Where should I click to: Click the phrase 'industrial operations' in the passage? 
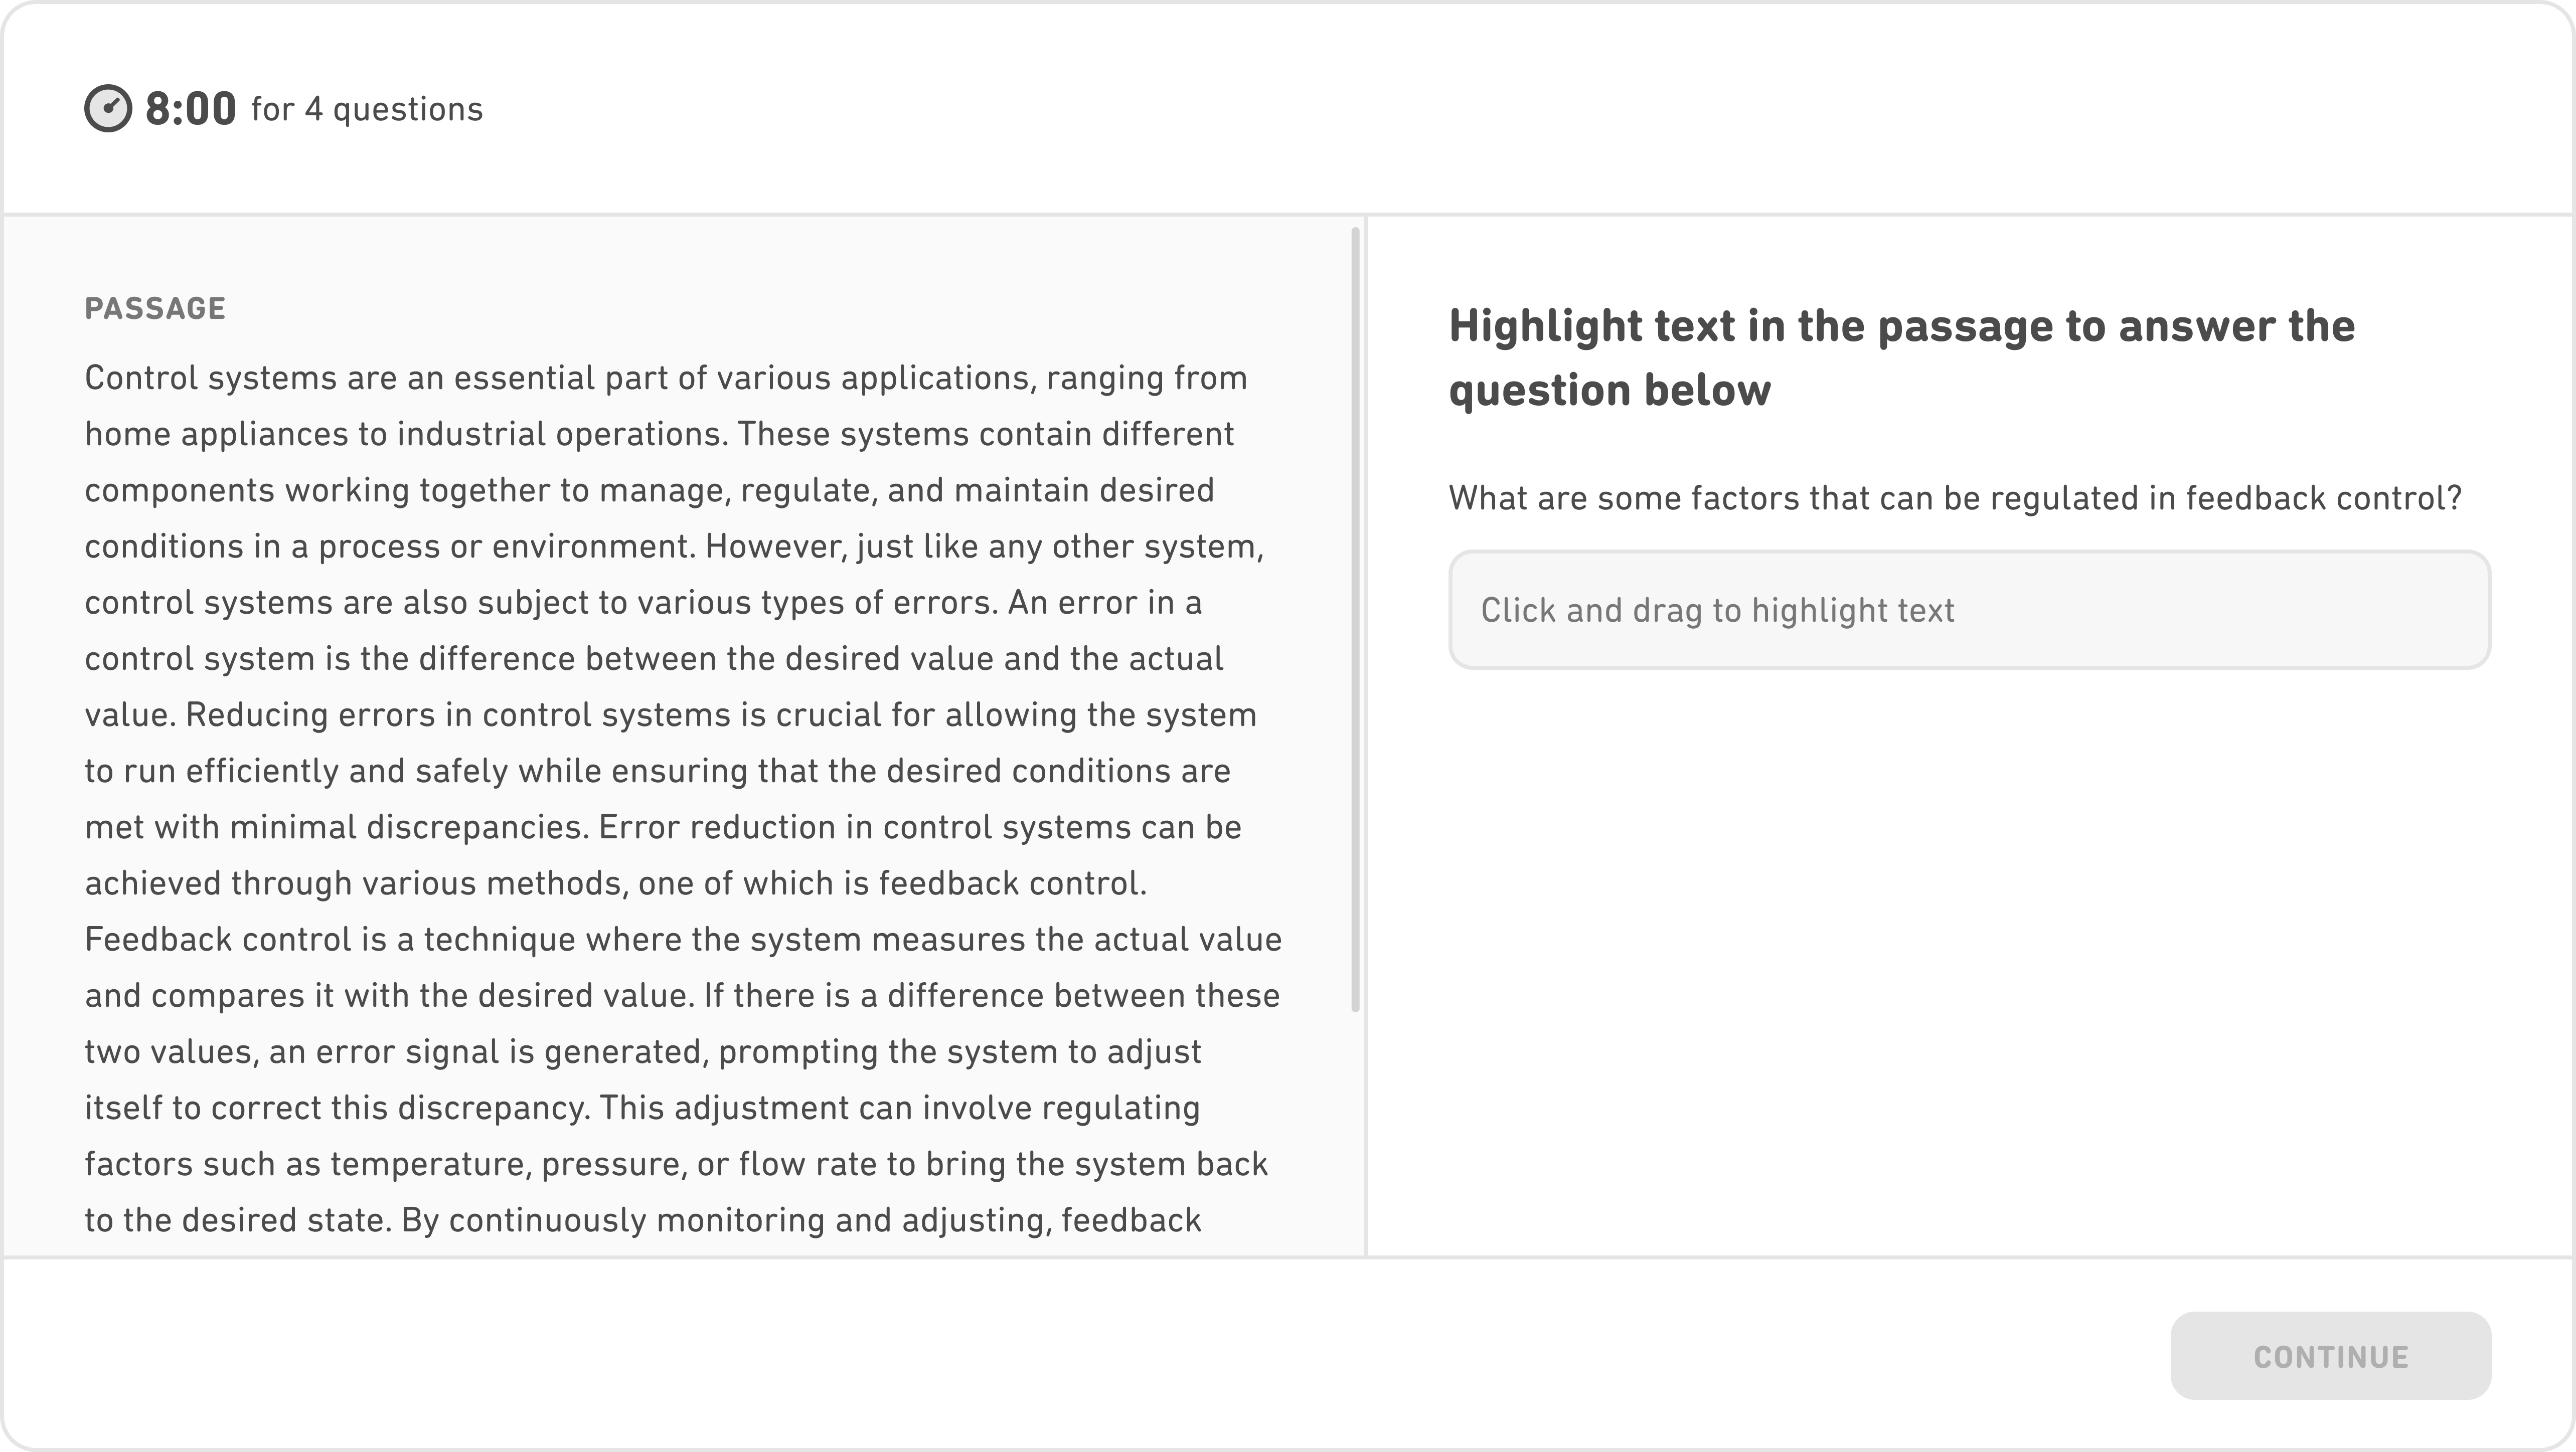click(x=558, y=434)
